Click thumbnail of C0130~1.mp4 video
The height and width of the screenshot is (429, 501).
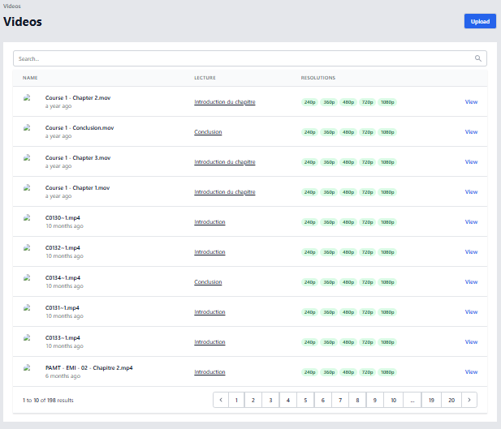click(x=28, y=218)
